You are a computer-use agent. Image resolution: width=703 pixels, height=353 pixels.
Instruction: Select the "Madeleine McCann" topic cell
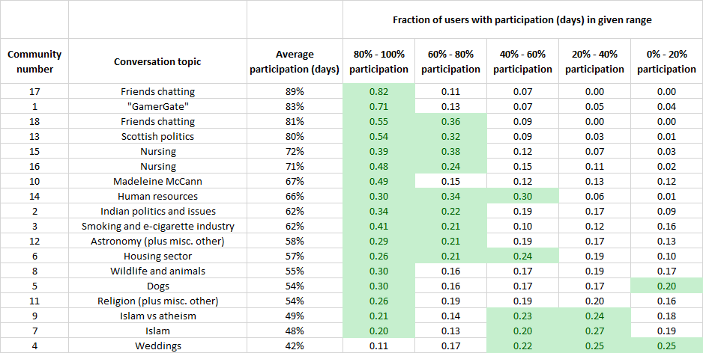tap(157, 181)
